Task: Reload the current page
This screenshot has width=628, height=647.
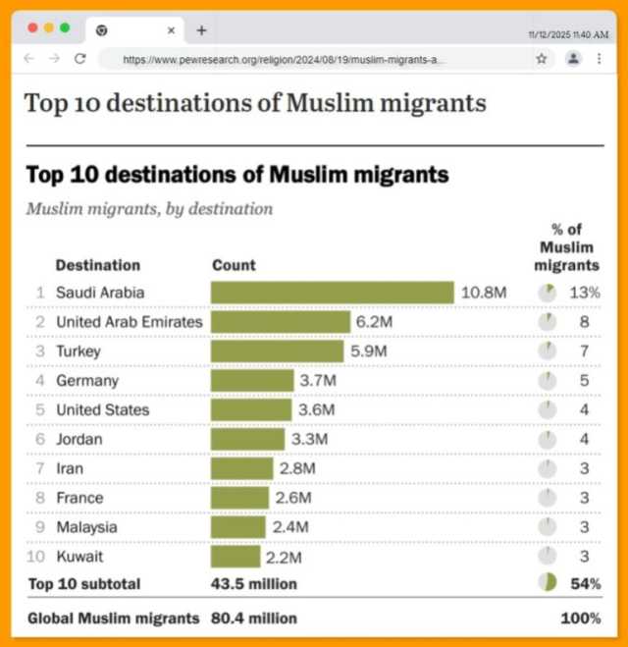Action: pyautogui.click(x=80, y=59)
